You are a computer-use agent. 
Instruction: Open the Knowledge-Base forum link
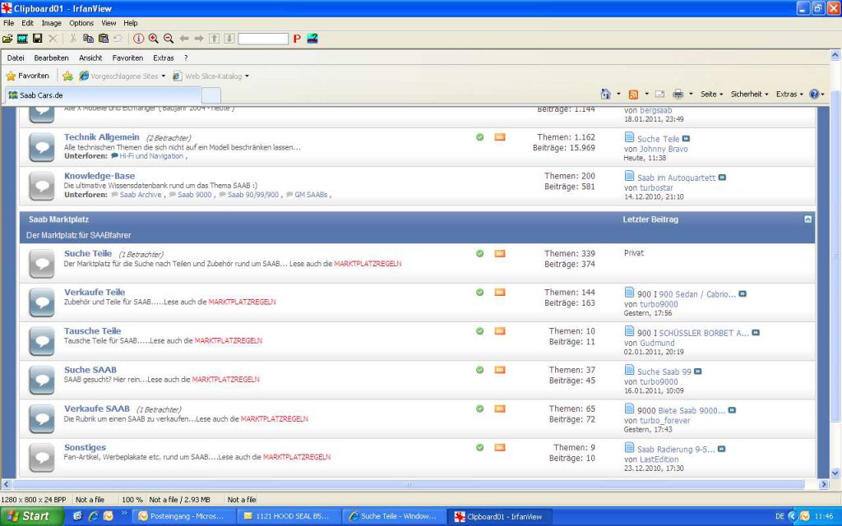pyautogui.click(x=99, y=176)
